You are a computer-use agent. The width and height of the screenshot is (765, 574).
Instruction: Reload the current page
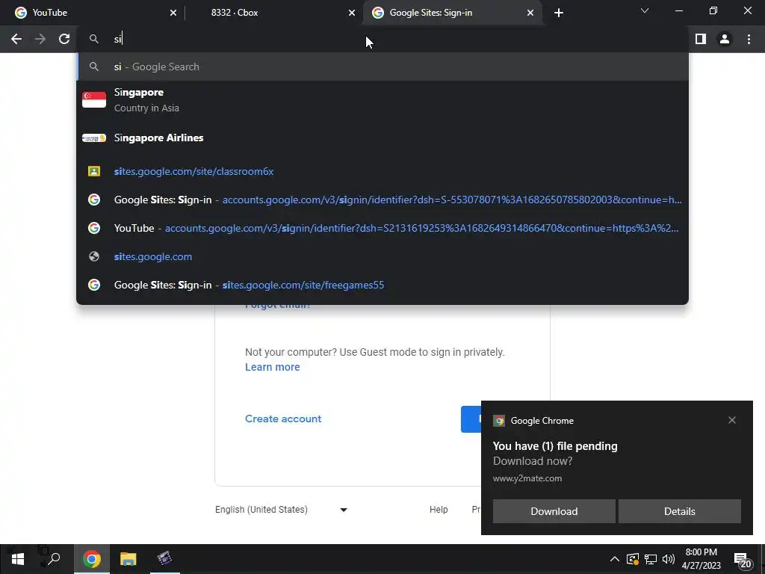64,39
